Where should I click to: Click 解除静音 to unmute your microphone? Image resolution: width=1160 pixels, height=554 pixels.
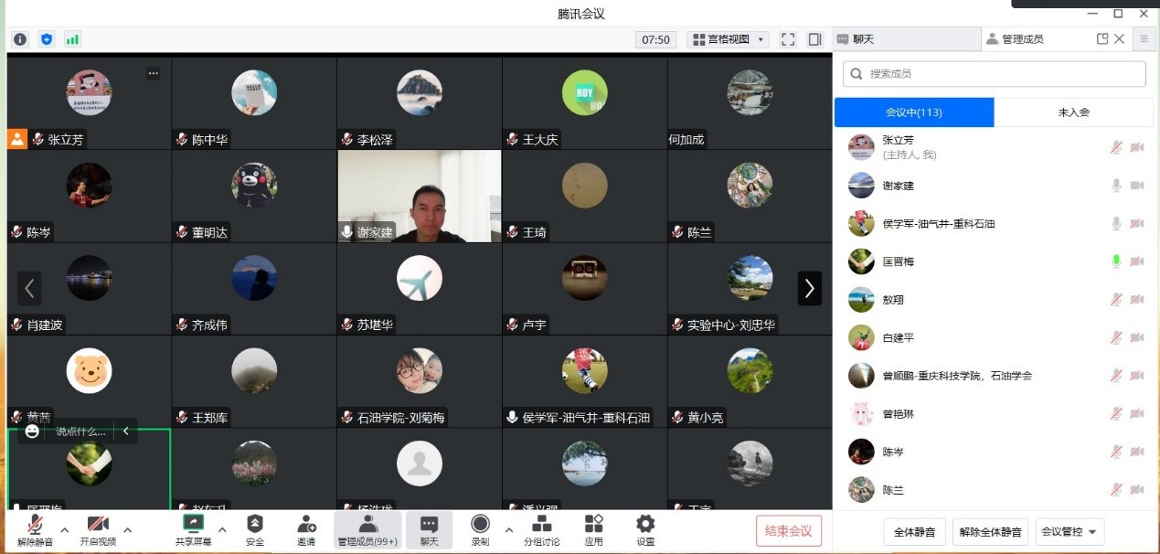click(x=35, y=528)
